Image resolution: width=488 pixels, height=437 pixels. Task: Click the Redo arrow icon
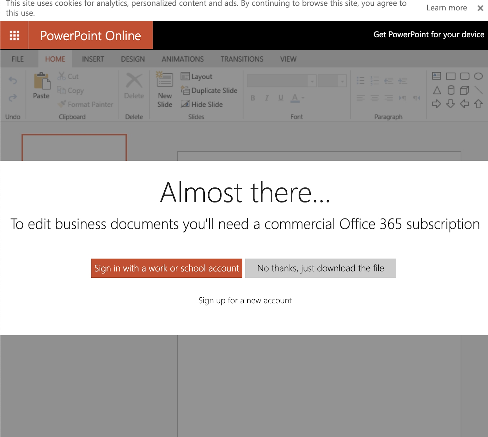point(13,98)
